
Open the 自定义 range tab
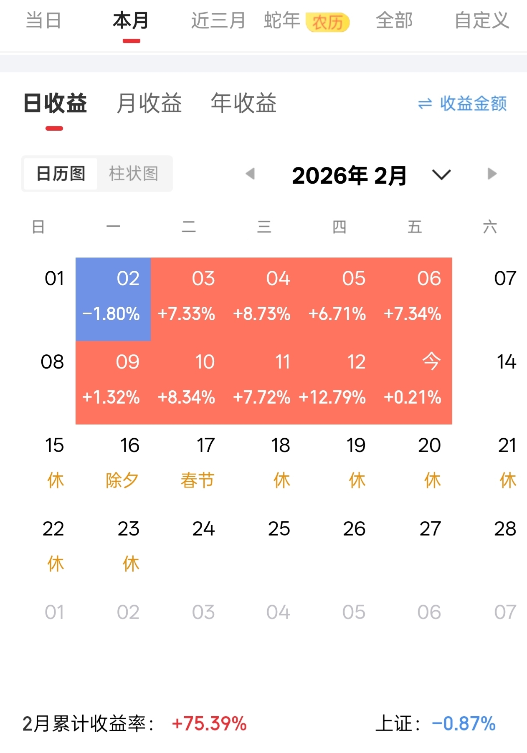pos(482,20)
